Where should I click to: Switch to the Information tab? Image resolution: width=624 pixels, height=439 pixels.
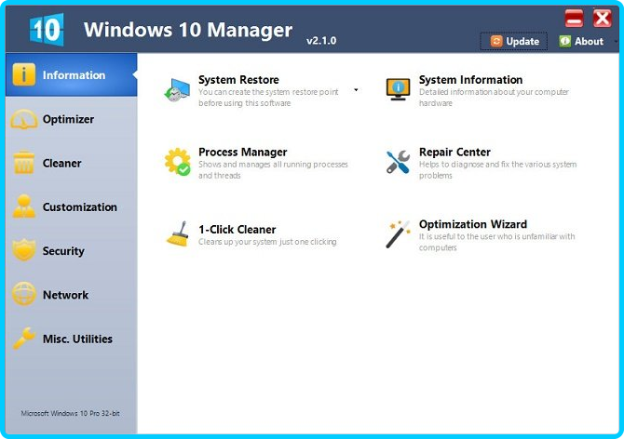pos(71,74)
